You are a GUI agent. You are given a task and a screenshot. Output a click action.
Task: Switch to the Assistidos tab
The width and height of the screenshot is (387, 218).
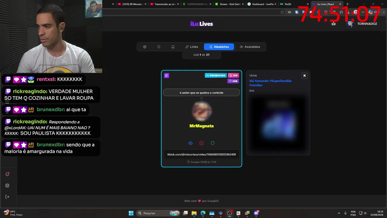pyautogui.click(x=250, y=47)
